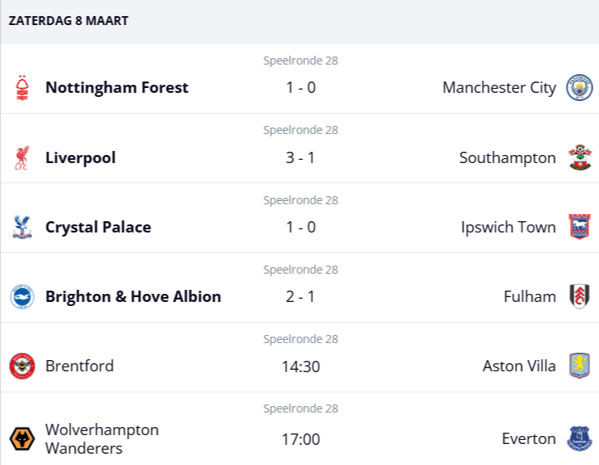The height and width of the screenshot is (465, 599).
Task: Click the Brighton & Hove Albion crest
Action: [x=23, y=296]
